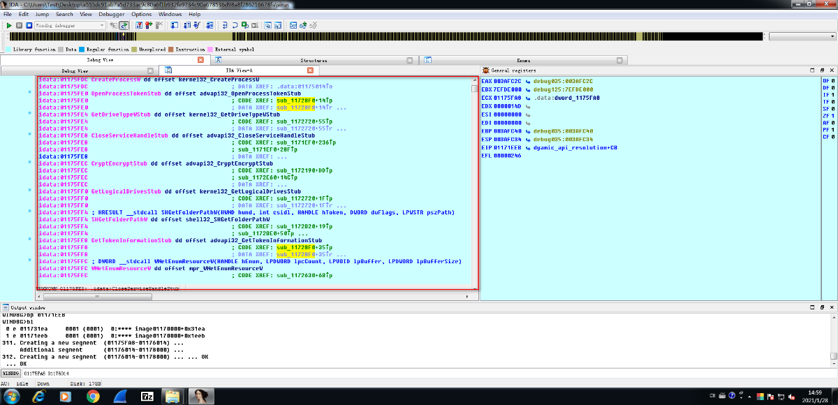Open the stack trace toolbar icon
Screen dimensions: 838x405
point(209,25)
